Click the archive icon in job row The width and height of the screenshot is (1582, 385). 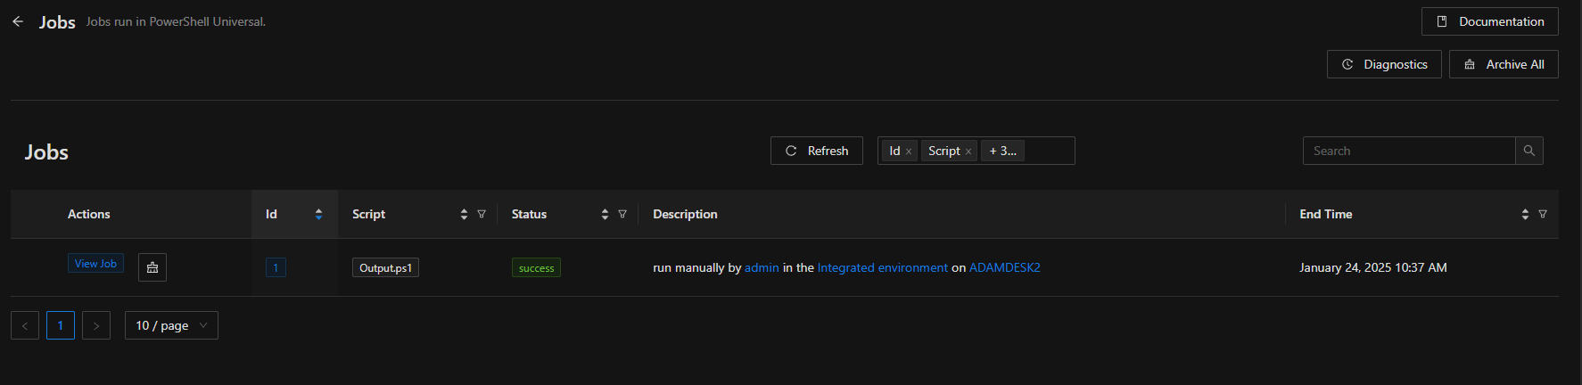[x=152, y=267]
